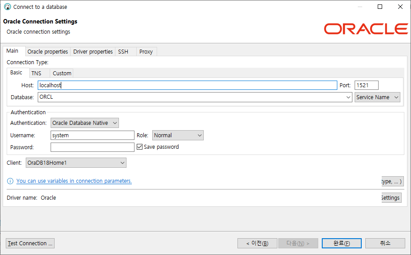Click the 'Driver name: Oracle' text
The height and width of the screenshot is (255, 411).
click(x=31, y=198)
